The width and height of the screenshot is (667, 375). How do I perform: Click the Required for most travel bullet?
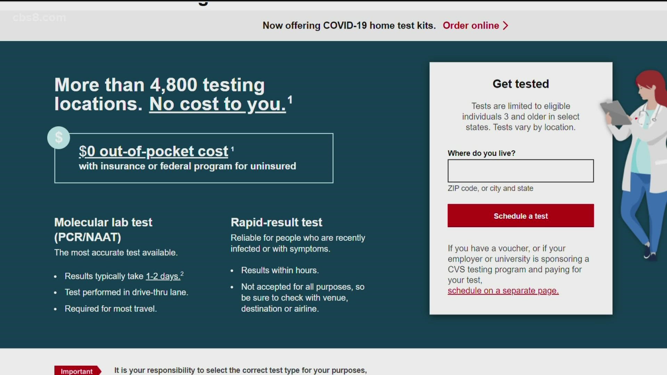click(x=110, y=309)
